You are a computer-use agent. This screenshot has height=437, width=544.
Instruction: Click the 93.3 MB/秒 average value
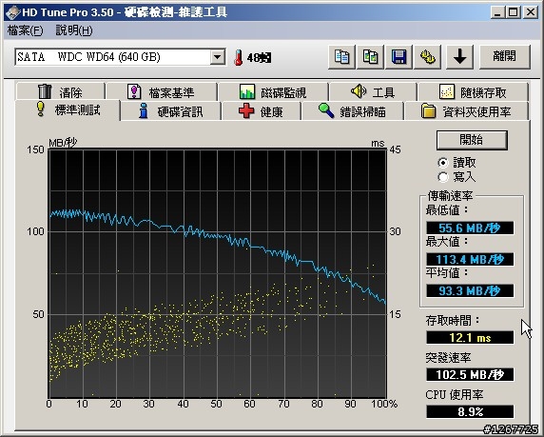(470, 290)
